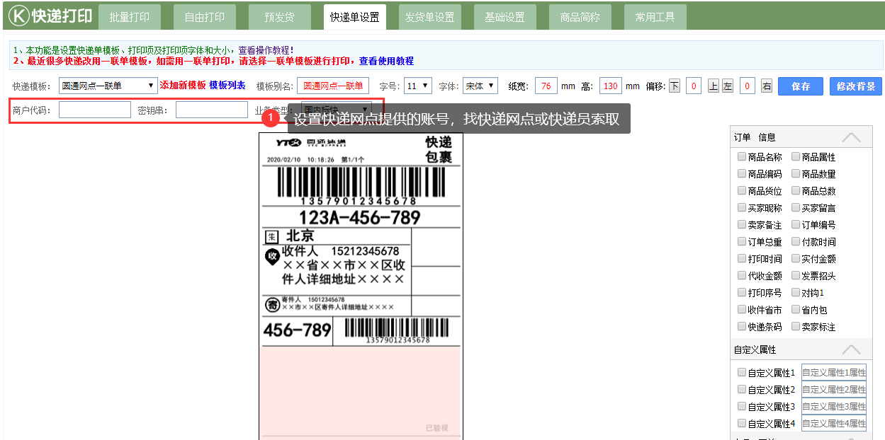Tick the 快递条码 checkbox

click(x=741, y=327)
